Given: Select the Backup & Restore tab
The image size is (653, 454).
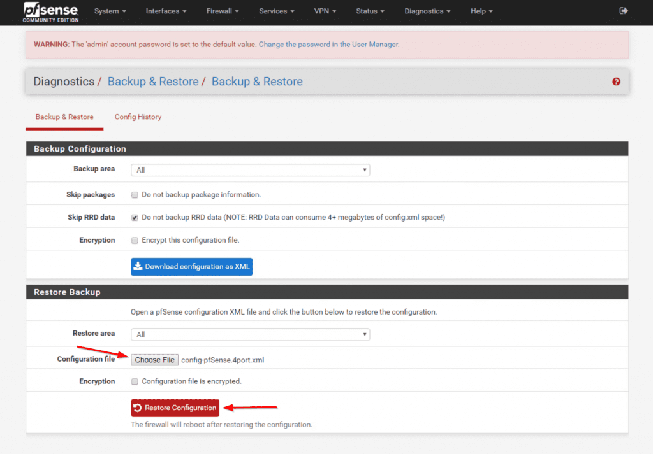Looking at the screenshot, I should (x=64, y=117).
